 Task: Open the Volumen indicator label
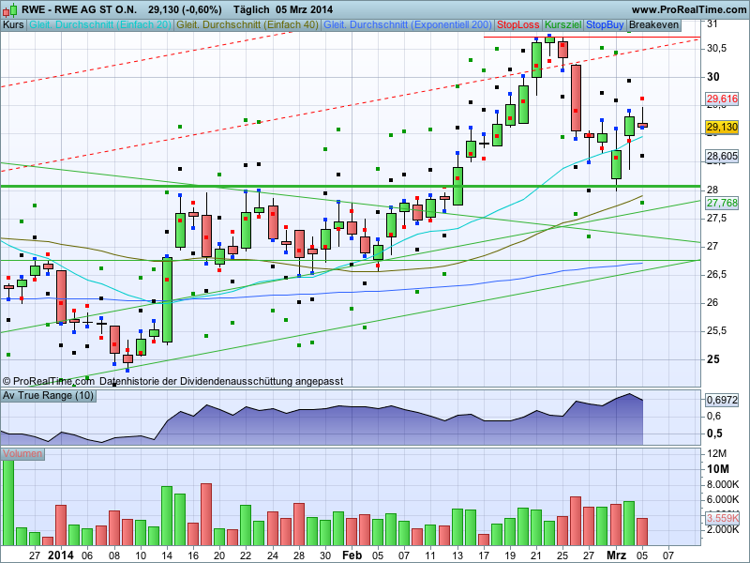click(x=22, y=453)
